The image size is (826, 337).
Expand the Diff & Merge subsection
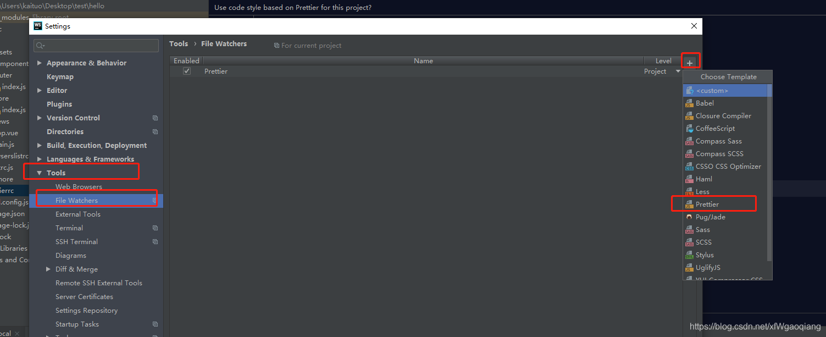tap(48, 269)
